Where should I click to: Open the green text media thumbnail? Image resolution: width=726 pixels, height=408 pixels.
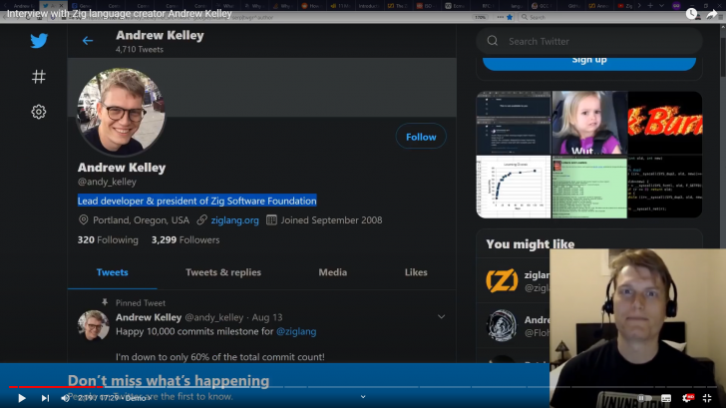[589, 187]
